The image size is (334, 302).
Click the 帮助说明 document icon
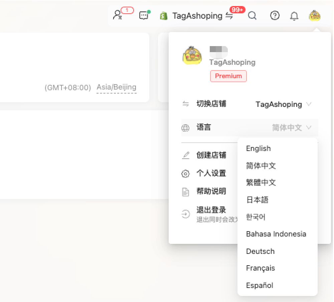[185, 192]
